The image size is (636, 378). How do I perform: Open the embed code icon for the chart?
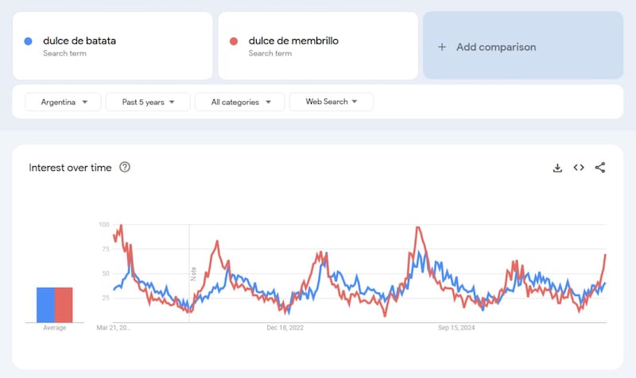pos(579,168)
